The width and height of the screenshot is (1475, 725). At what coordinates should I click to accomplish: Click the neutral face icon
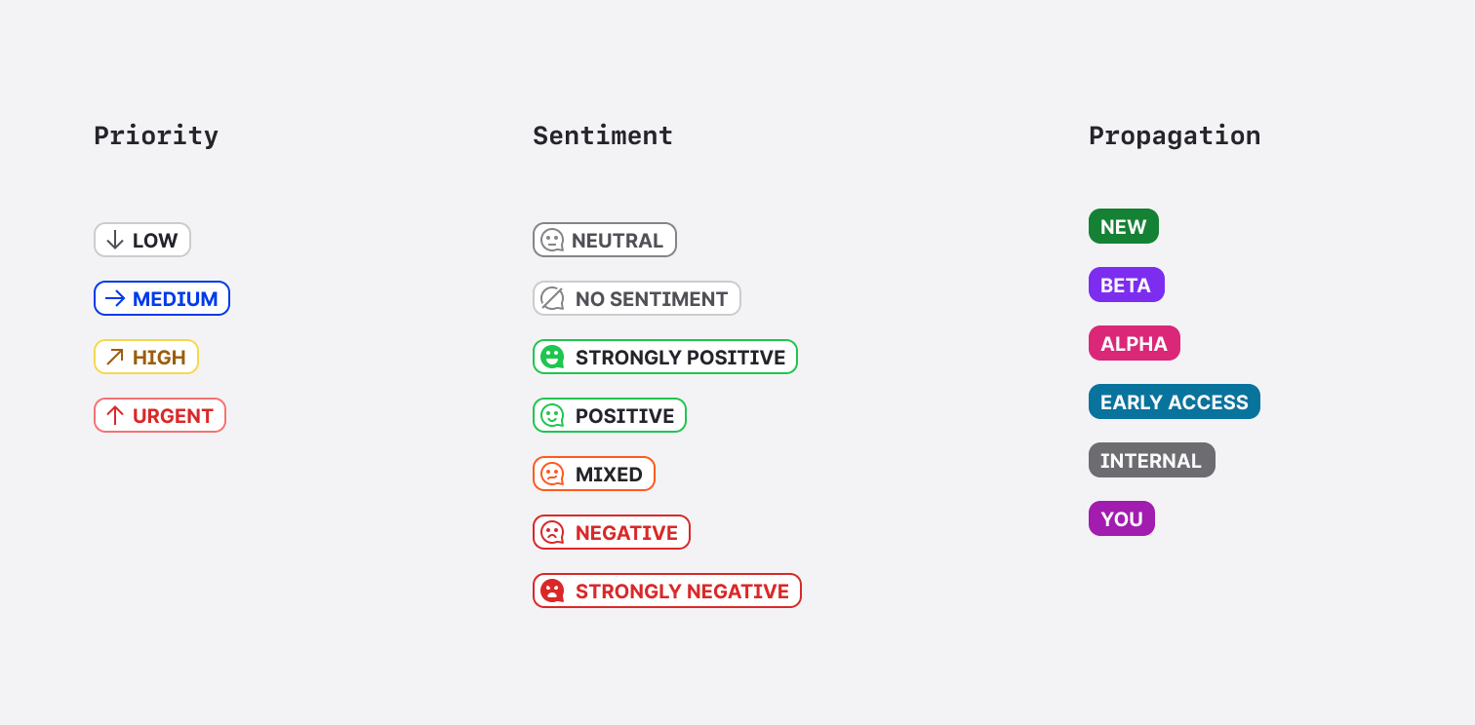552,240
